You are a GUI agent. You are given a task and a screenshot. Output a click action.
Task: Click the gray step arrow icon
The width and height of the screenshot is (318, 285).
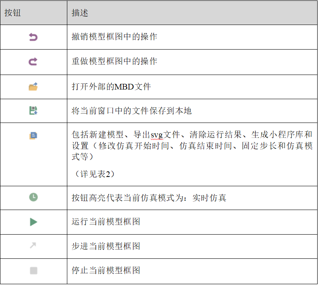tap(33, 245)
